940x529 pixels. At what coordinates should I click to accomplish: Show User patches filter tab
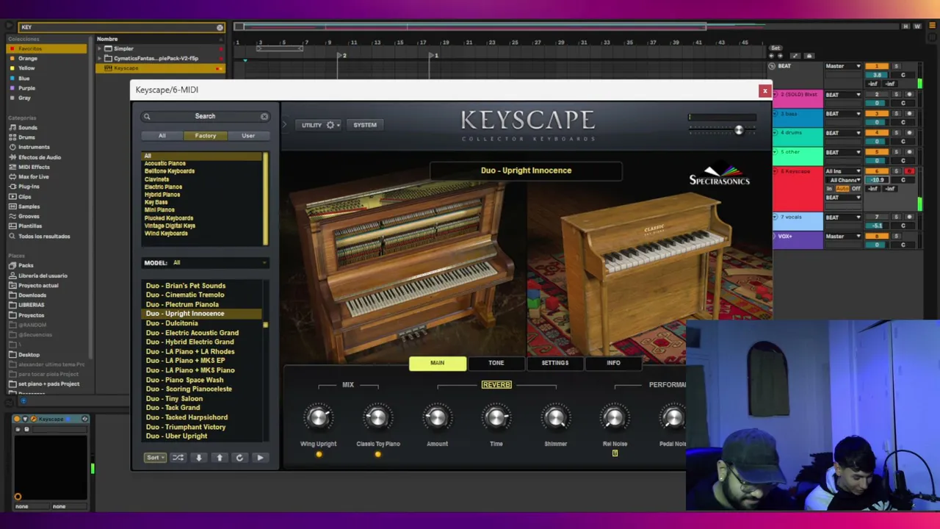(x=248, y=136)
